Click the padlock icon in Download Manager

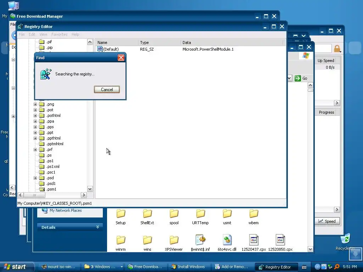pyautogui.click(x=337, y=49)
